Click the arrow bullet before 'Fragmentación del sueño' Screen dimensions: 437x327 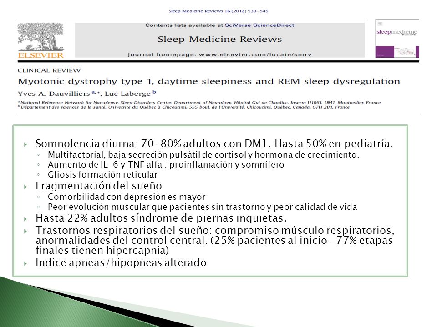point(25,187)
